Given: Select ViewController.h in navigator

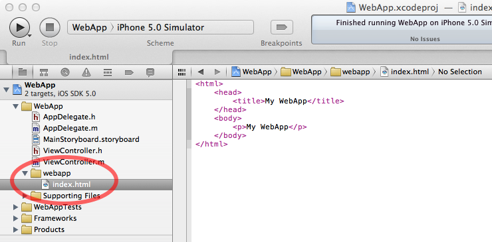Looking at the screenshot, I should point(86,151).
